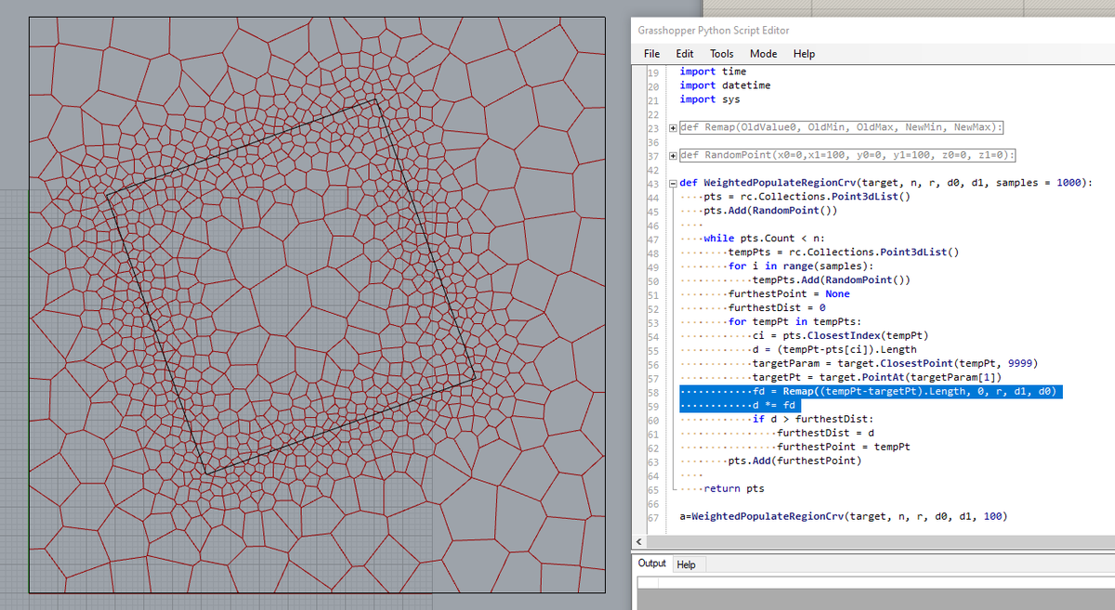Click the 'if d > furthestDist:' line

(x=814, y=420)
